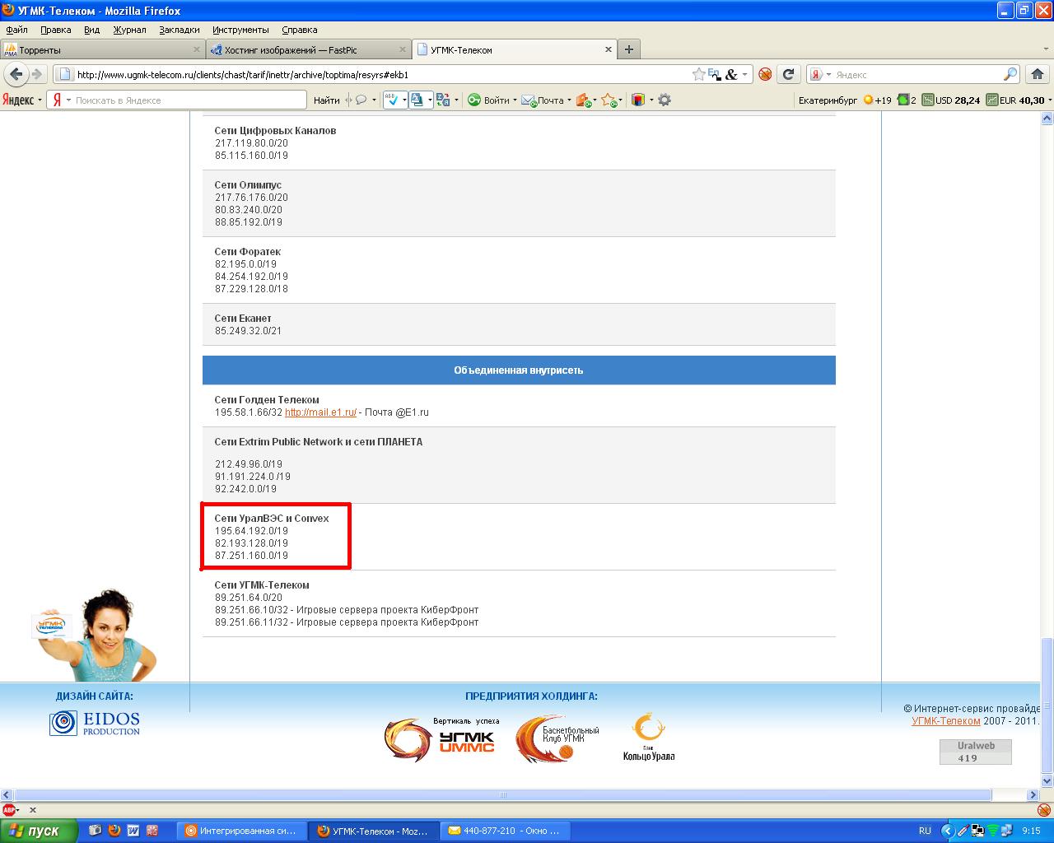Open the УГМК-Телеком footer link

(x=945, y=721)
